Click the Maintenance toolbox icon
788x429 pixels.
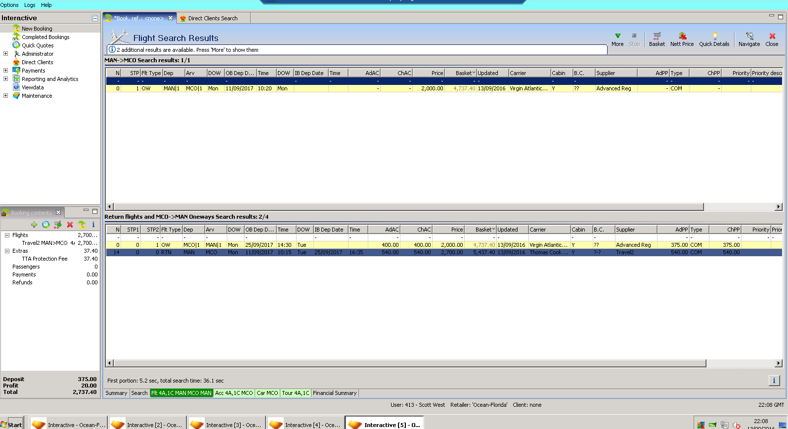click(x=16, y=96)
